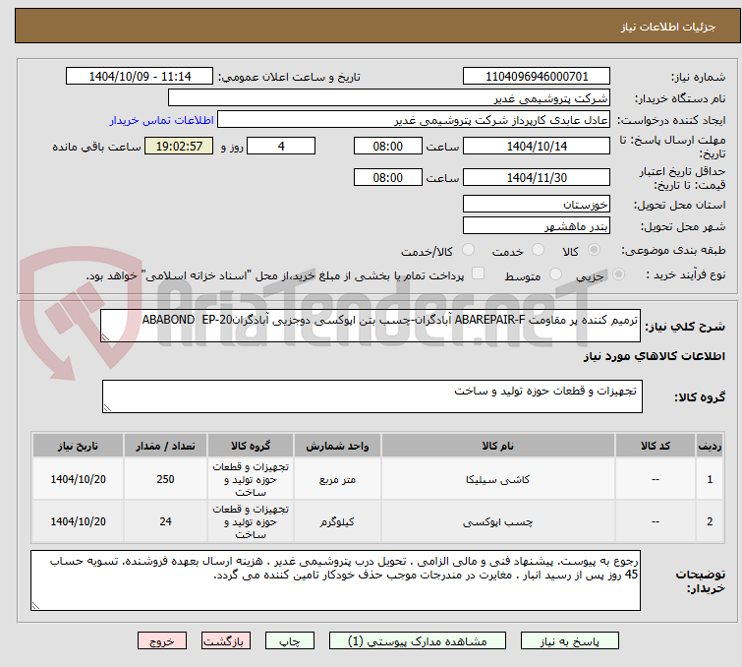Click the delivery city field بندر ماهشهر

pos(537,226)
